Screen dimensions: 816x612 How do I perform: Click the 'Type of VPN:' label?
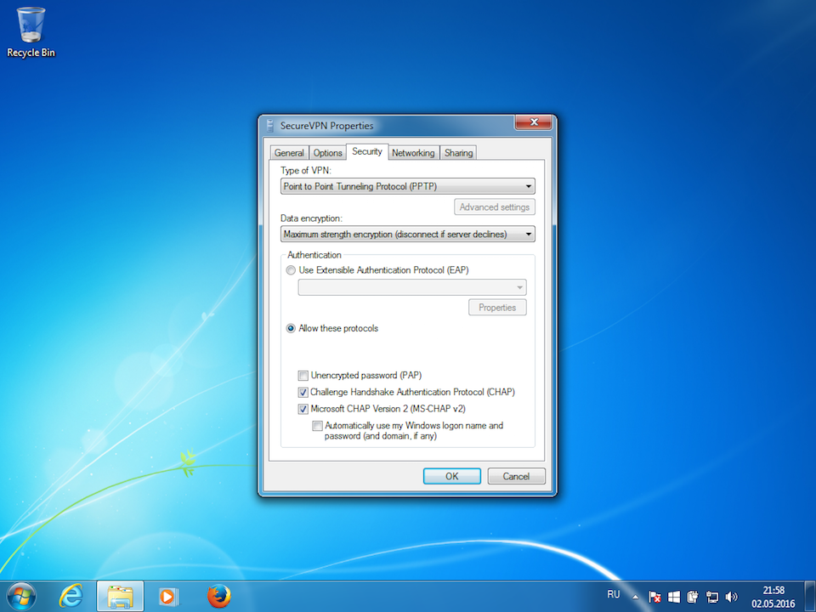[306, 170]
